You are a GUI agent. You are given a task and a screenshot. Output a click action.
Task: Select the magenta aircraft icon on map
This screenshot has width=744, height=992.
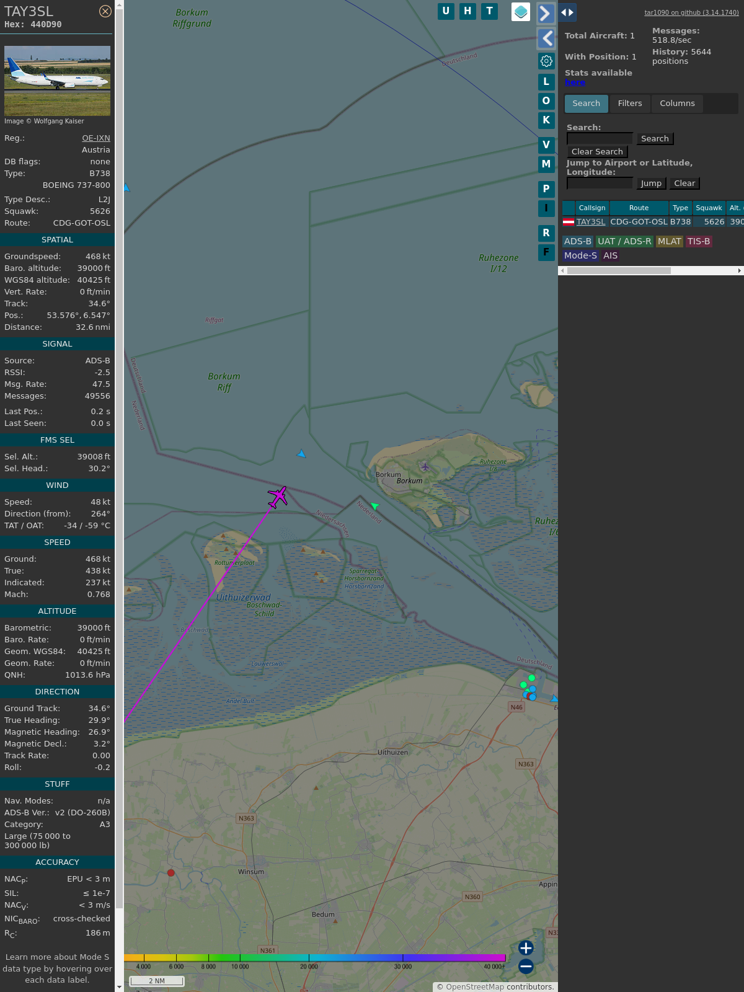(x=278, y=497)
